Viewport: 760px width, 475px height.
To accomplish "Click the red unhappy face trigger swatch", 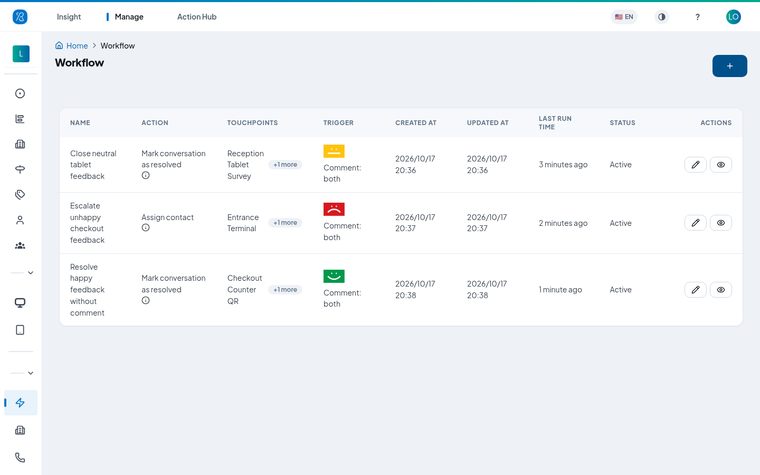I will tap(334, 209).
